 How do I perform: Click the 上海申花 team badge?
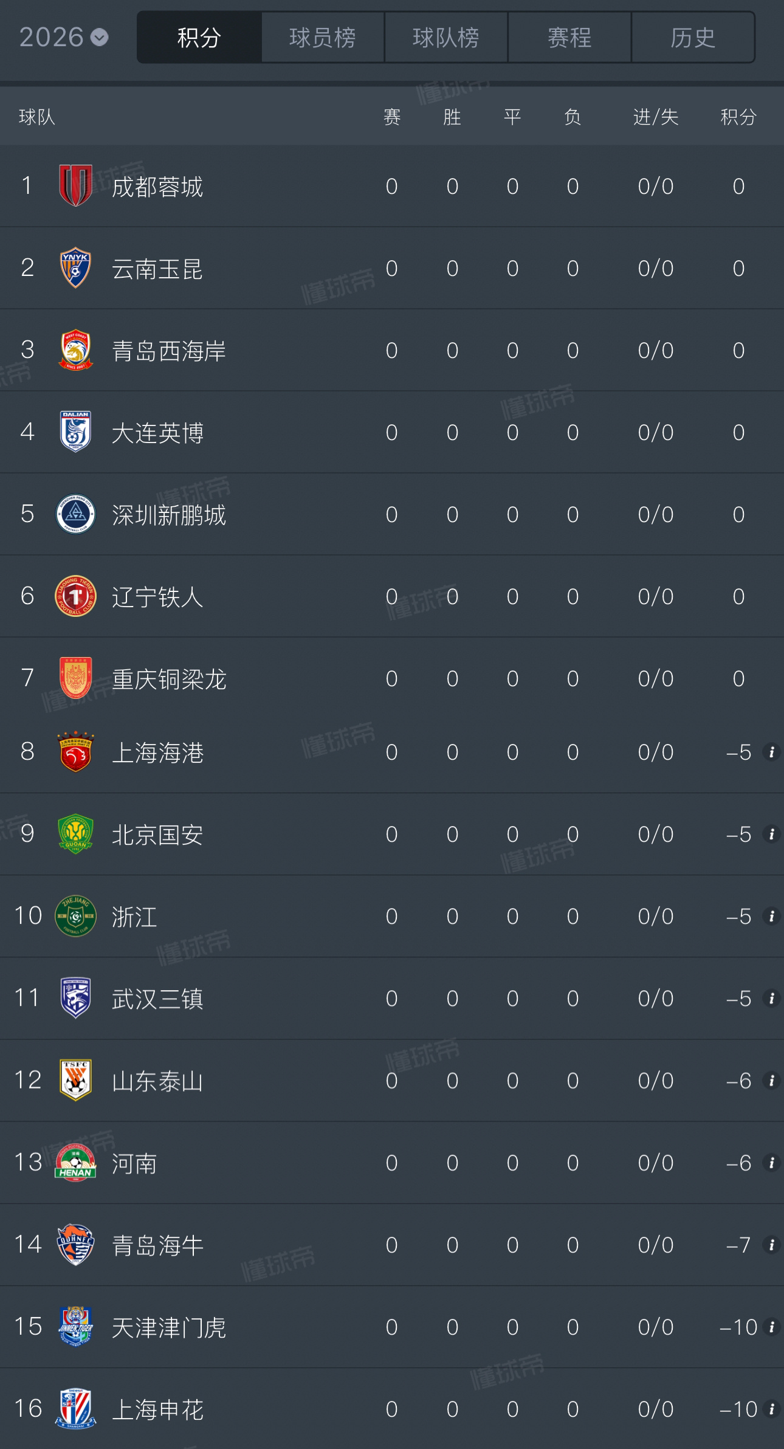75,1409
